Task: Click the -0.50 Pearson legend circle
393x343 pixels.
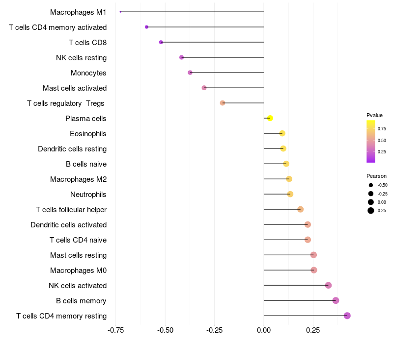Action: coord(371,185)
